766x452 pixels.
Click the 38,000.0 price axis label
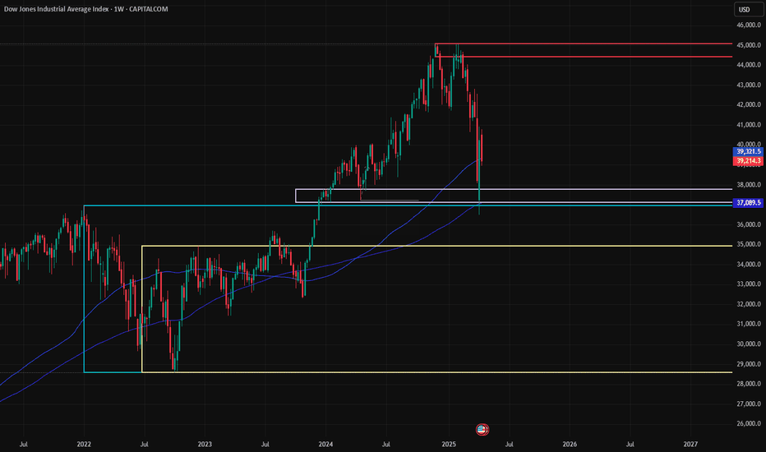pyautogui.click(x=749, y=185)
